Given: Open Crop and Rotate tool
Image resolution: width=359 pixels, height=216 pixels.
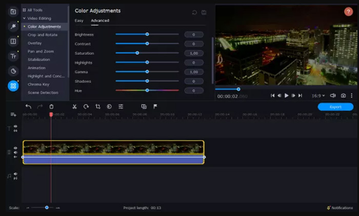Looking at the screenshot, I should click(43, 35).
